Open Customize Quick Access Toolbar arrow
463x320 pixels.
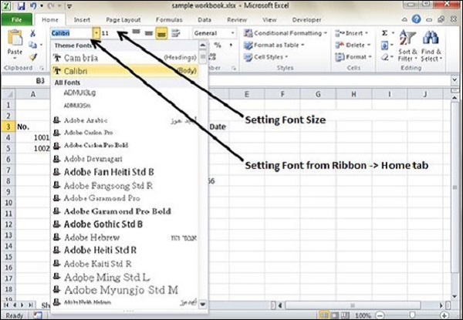69,6
